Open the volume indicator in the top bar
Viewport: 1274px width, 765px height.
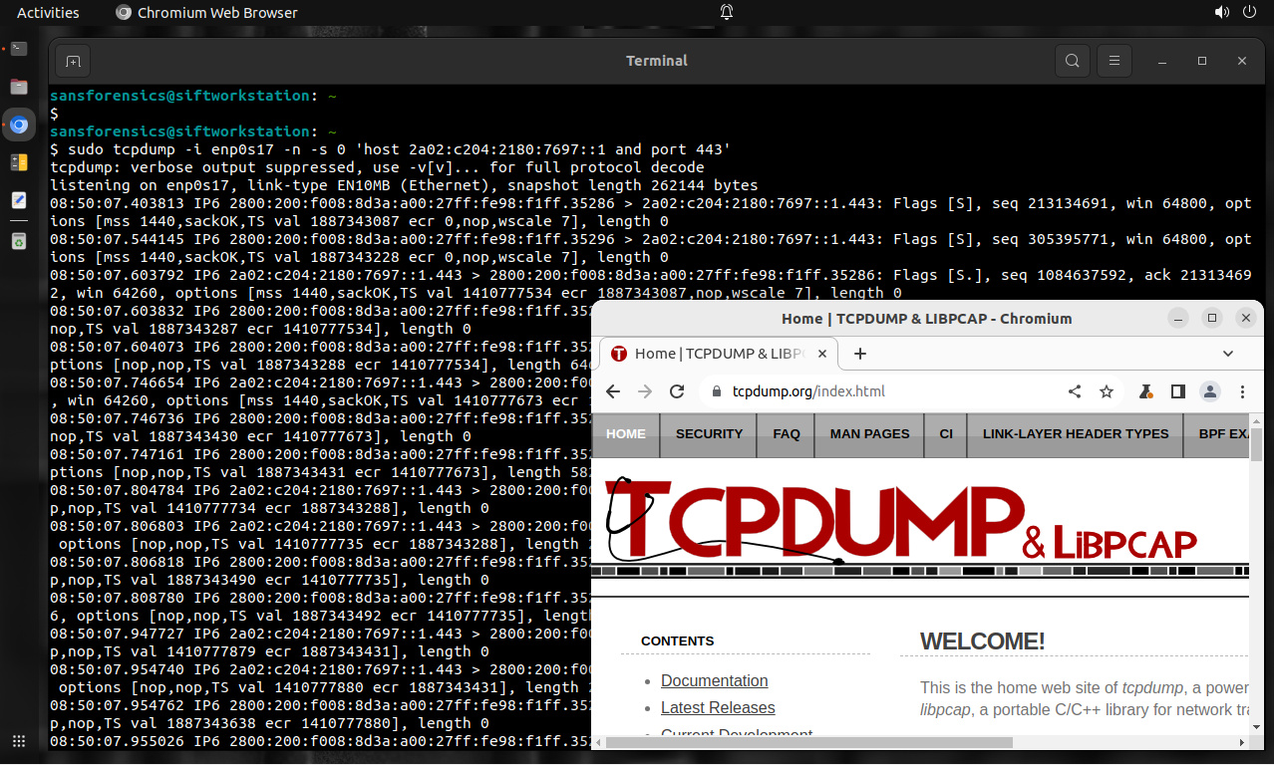pyautogui.click(x=1222, y=12)
